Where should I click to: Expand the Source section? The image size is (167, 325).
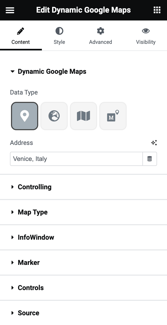[28, 313]
